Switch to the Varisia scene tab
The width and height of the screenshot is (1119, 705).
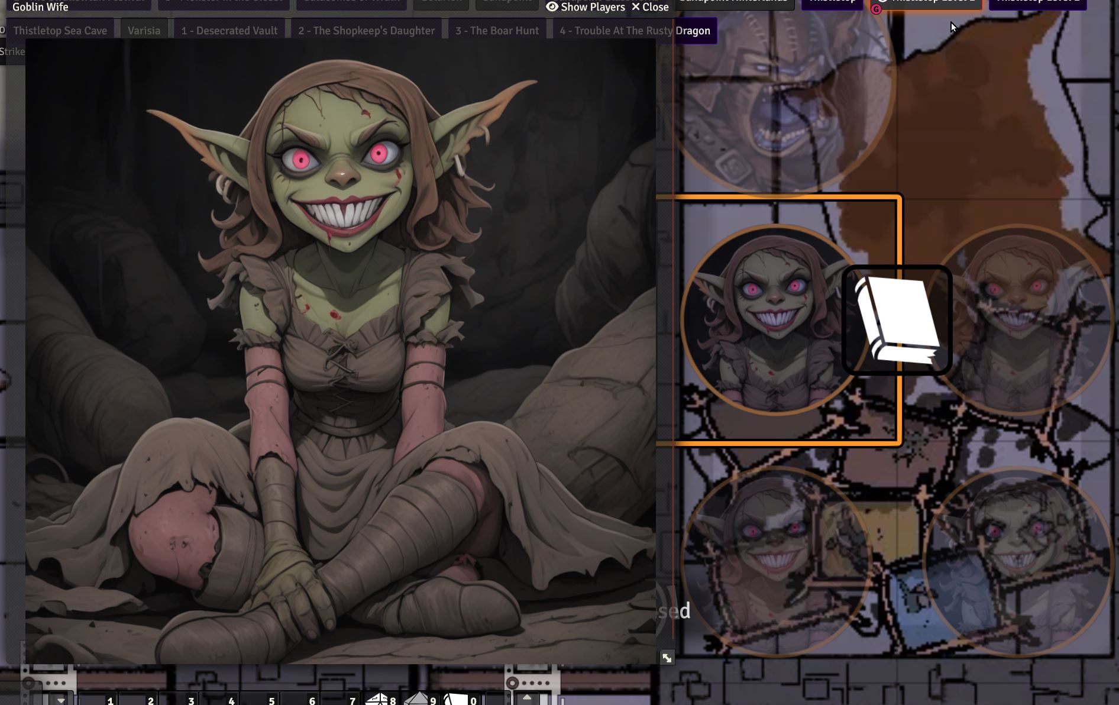(144, 30)
